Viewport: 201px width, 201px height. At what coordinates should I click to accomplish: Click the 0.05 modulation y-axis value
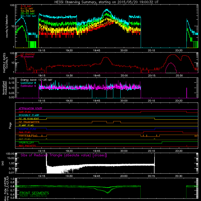(12, 93)
